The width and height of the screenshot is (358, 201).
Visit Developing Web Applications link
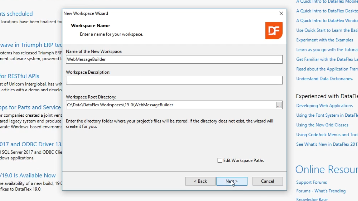(324, 106)
